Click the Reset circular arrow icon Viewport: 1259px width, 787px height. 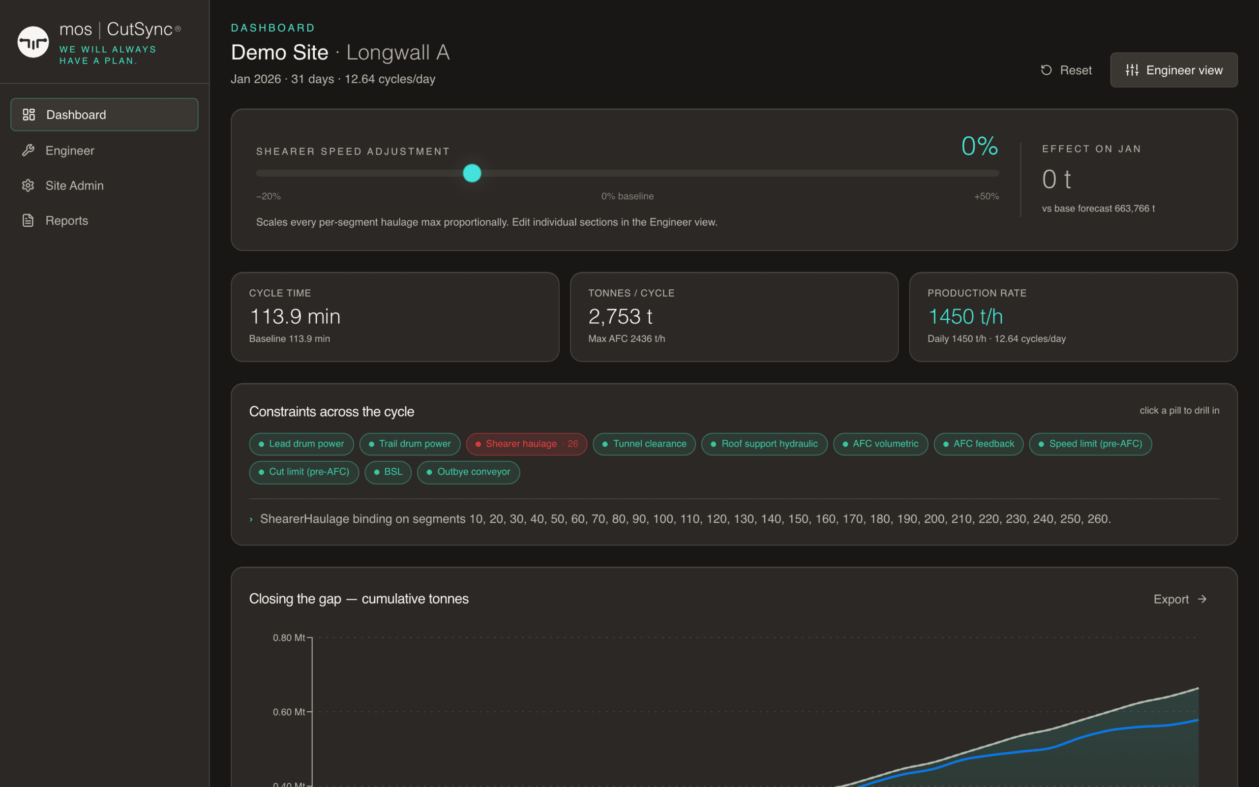click(x=1046, y=70)
